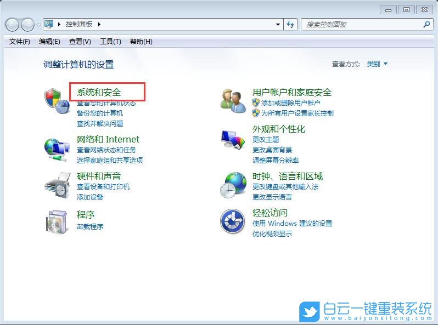Click shield icon next to 为所有用户设置家长控制
This screenshot has height=325, width=438.
pos(256,113)
